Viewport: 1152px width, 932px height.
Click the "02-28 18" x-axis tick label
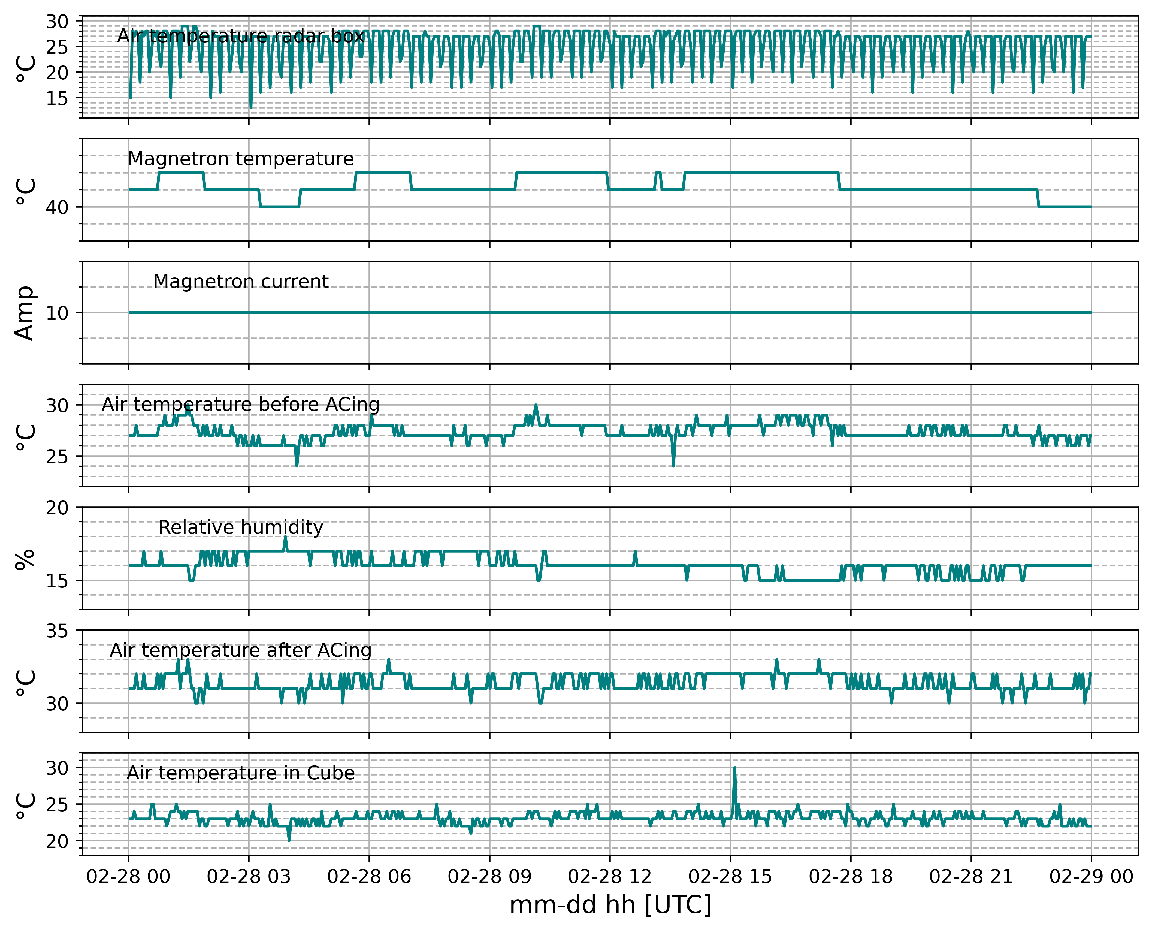[851, 877]
